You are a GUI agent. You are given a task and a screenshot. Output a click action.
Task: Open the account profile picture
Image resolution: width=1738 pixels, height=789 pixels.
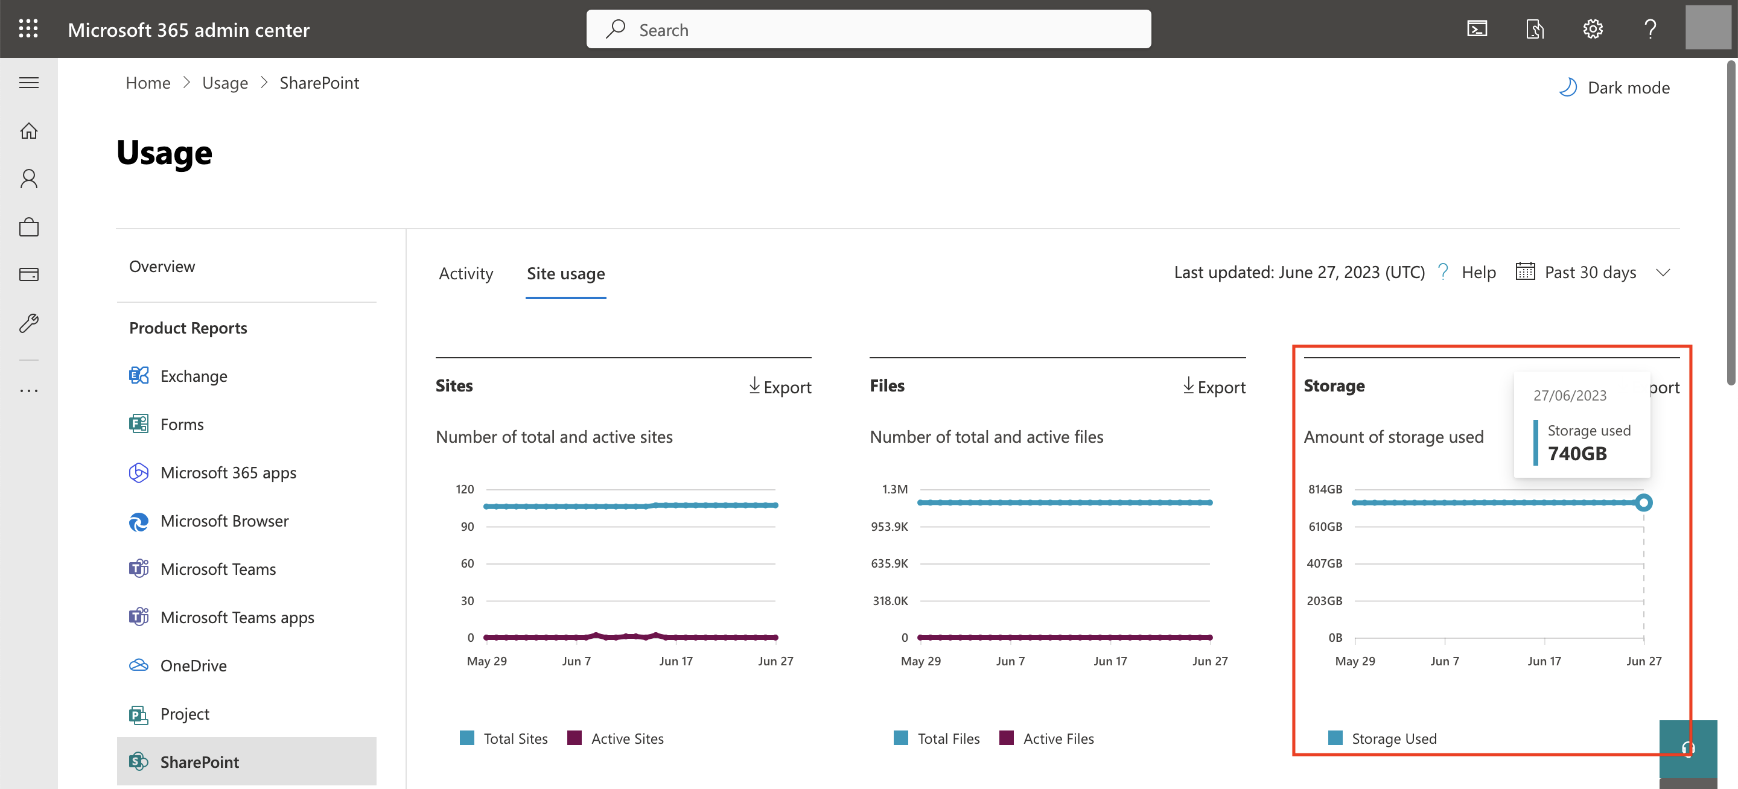1708,28
